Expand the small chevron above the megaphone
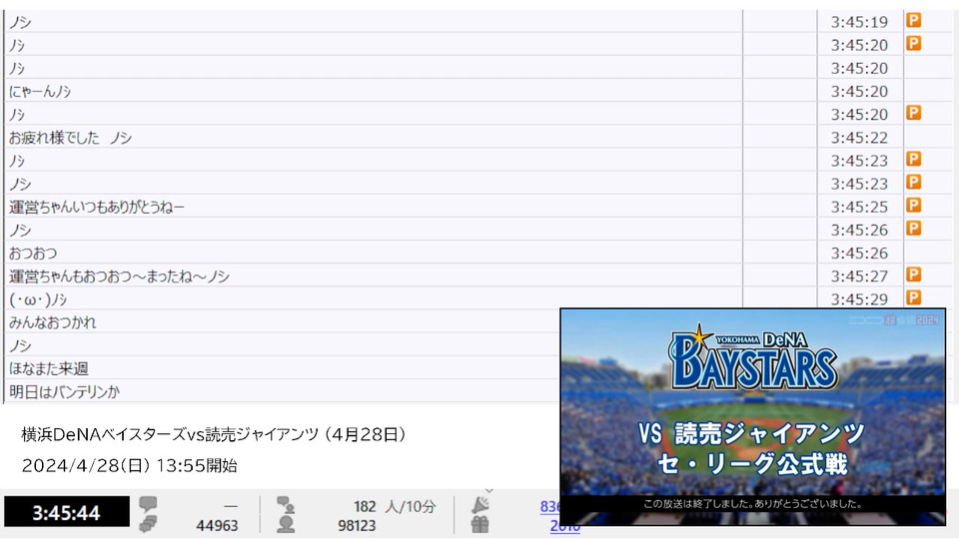 [488, 491]
